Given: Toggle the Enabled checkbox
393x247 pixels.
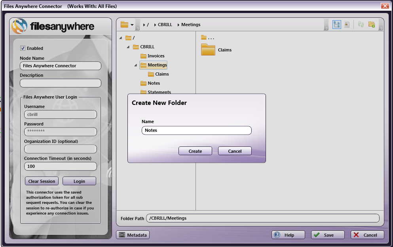Looking at the screenshot, I should coord(23,48).
